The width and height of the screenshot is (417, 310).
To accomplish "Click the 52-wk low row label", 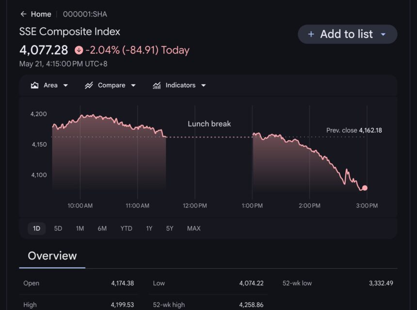I will tap(297, 283).
